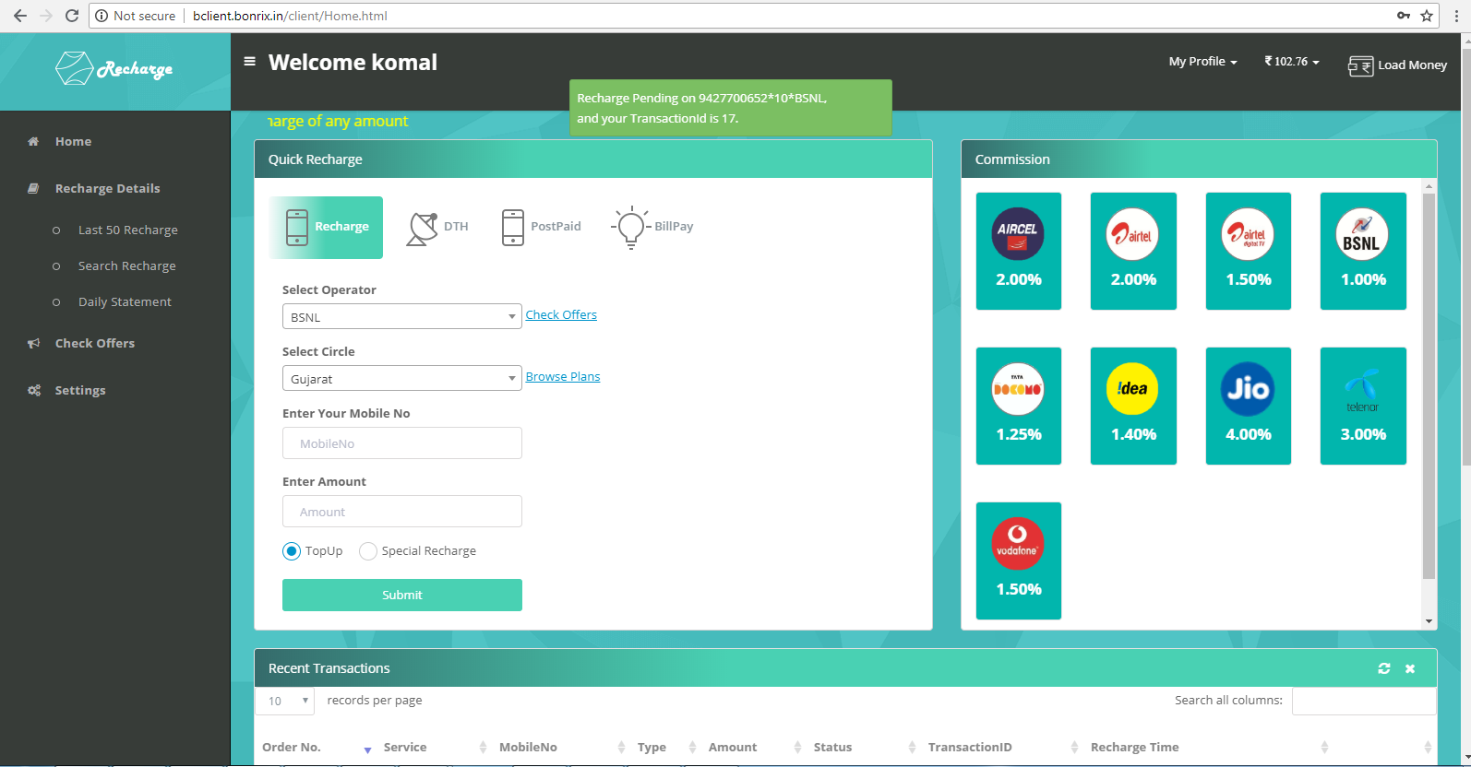Dismiss the green Recharge Pending notification
The width and height of the screenshot is (1471, 767).
[x=731, y=108]
